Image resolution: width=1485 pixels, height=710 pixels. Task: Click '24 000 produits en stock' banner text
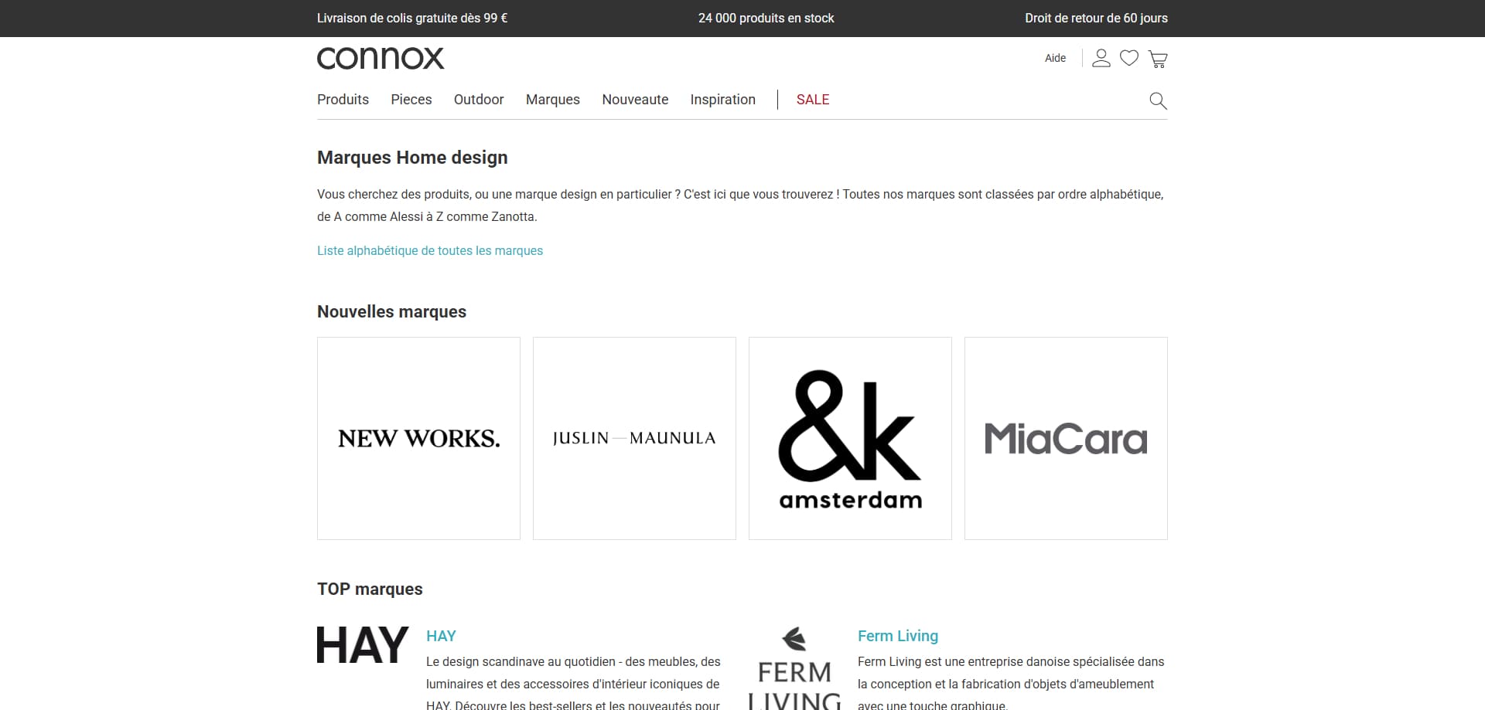coord(766,18)
